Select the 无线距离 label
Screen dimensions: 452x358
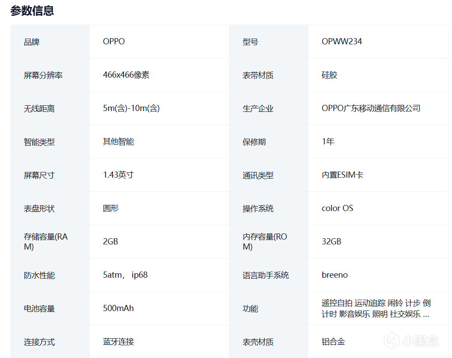39,108
